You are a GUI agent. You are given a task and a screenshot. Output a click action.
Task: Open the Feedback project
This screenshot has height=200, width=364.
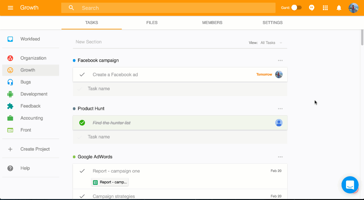tap(31, 106)
